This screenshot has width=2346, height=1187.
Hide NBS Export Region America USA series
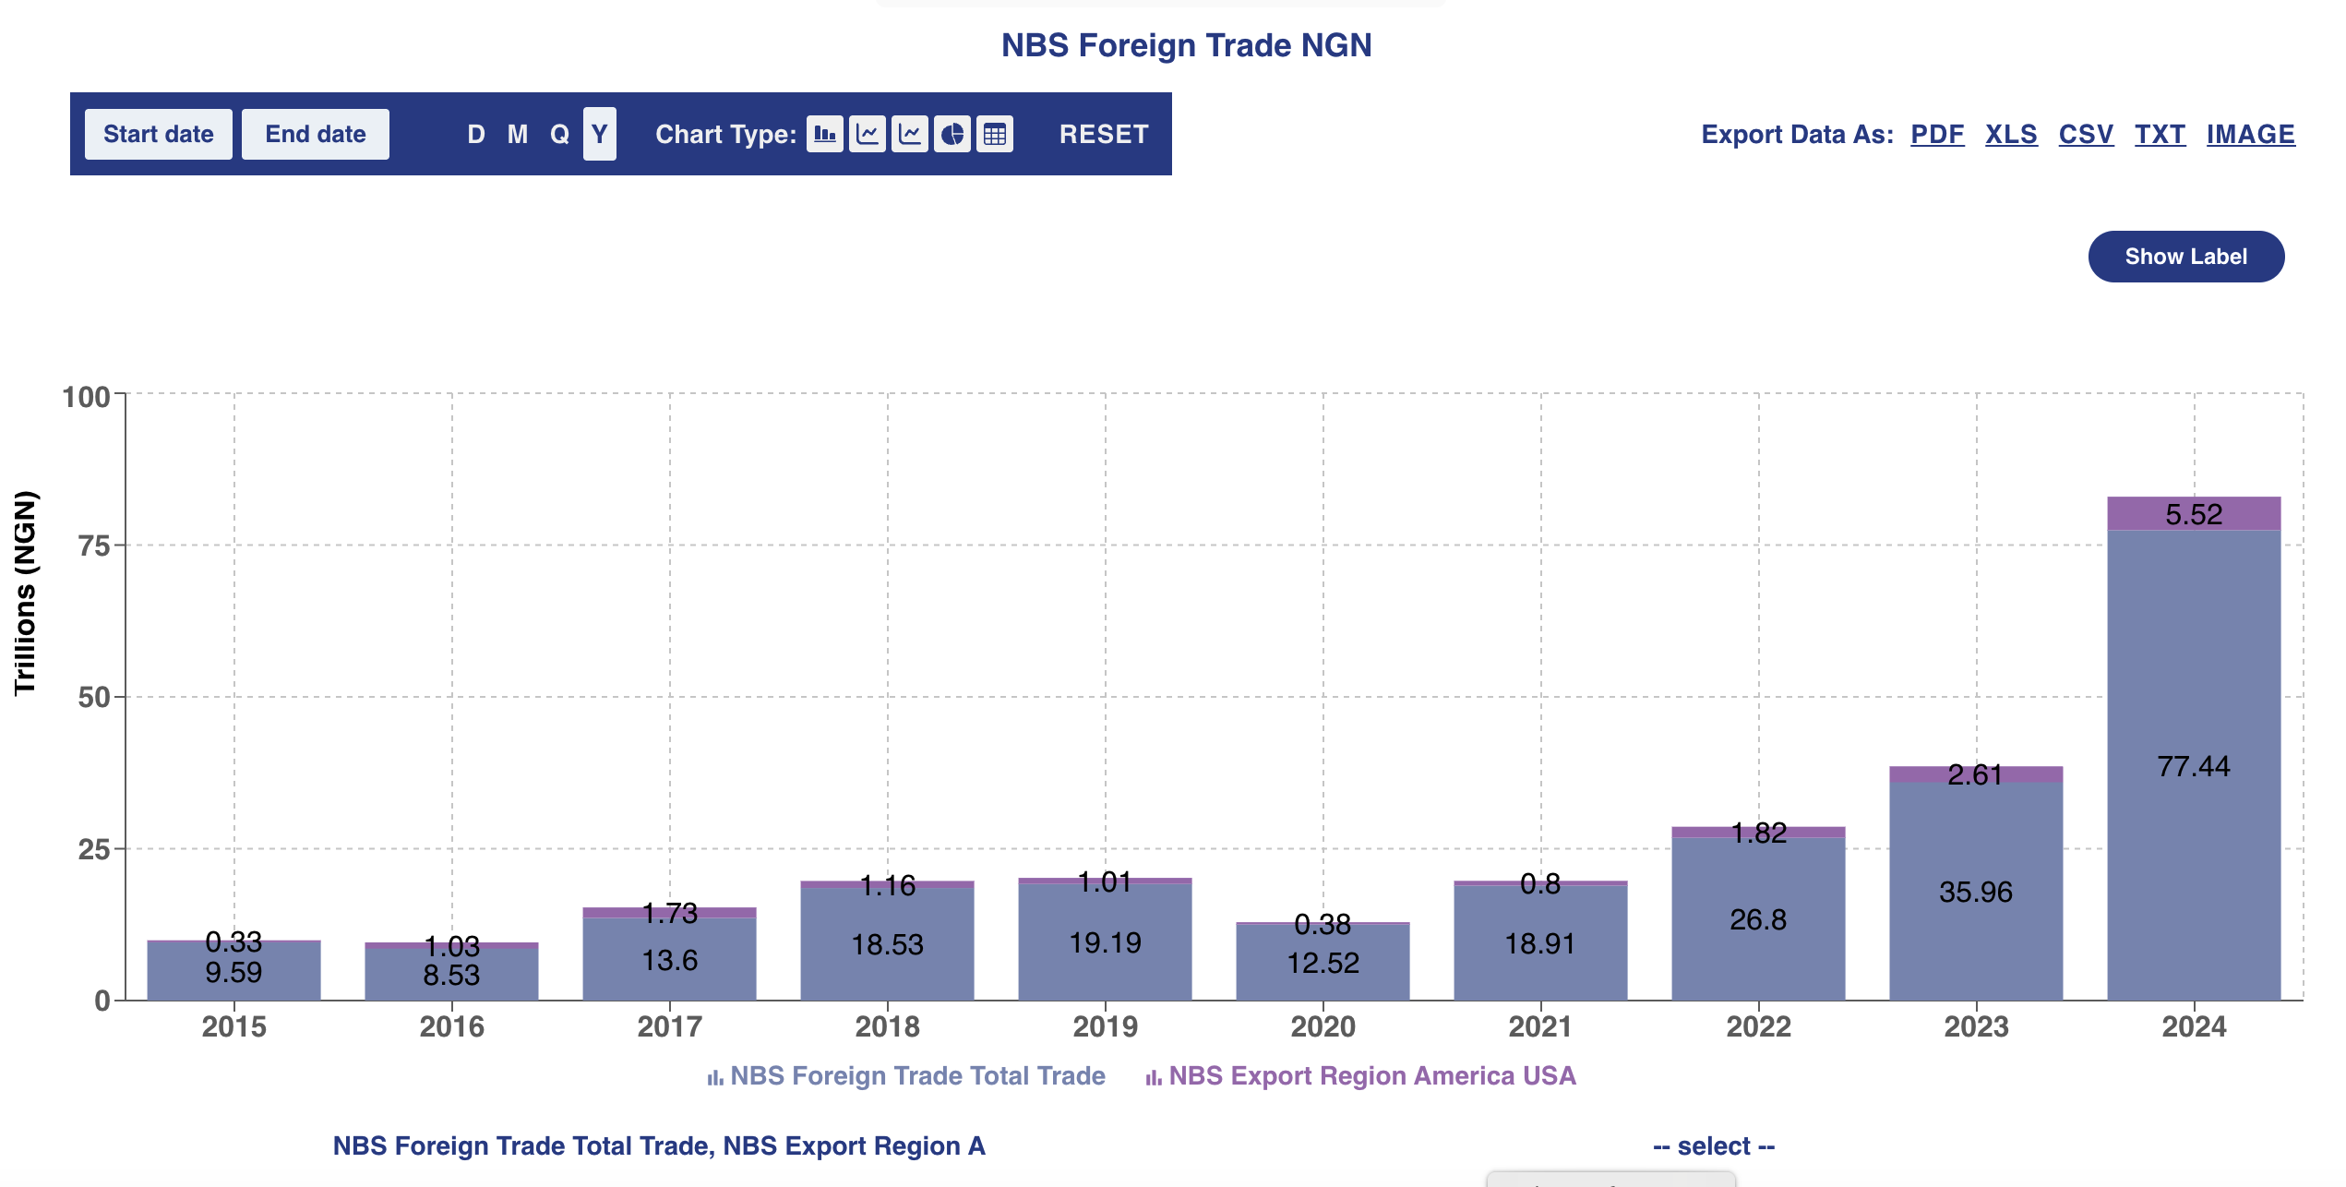pyautogui.click(x=1371, y=1076)
